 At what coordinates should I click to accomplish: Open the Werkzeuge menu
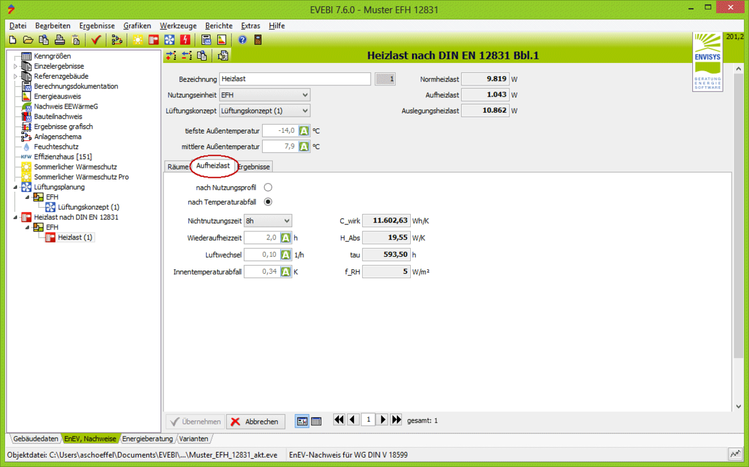pyautogui.click(x=178, y=26)
